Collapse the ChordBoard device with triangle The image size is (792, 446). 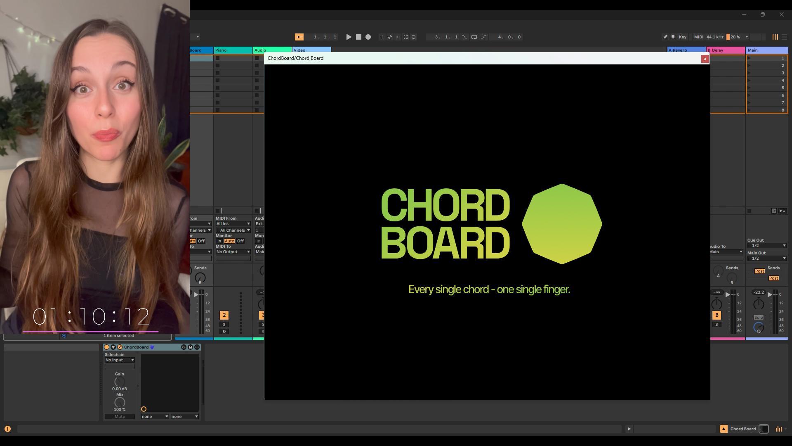point(113,347)
